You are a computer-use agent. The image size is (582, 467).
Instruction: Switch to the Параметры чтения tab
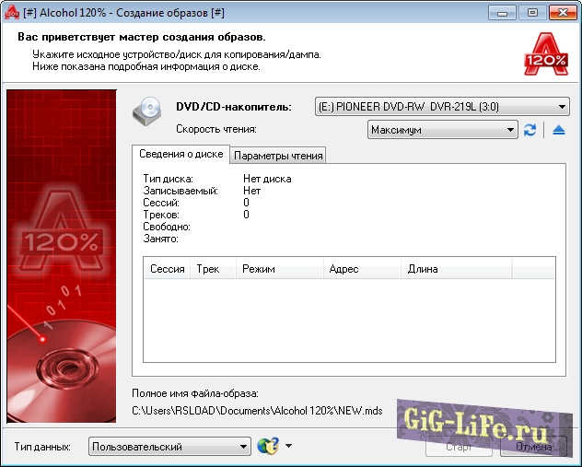click(277, 156)
